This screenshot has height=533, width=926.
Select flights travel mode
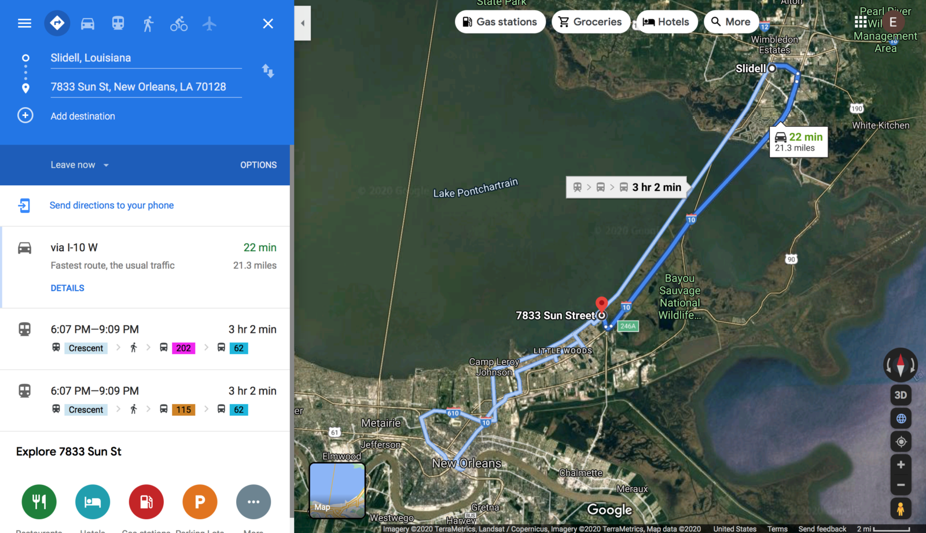(210, 23)
